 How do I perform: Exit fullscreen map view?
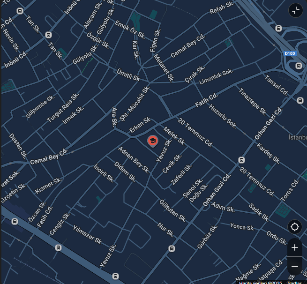(x=295, y=10)
